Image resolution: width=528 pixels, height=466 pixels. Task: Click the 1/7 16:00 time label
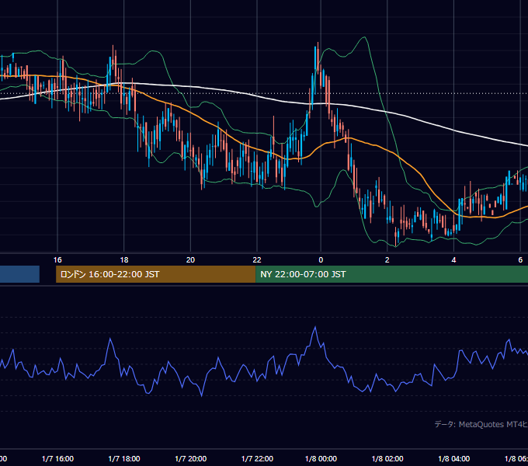click(57, 458)
